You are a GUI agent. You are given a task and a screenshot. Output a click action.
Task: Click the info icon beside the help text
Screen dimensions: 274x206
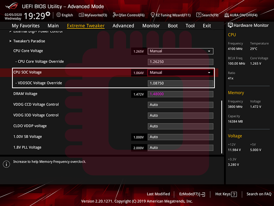pyautogui.click(x=6, y=164)
